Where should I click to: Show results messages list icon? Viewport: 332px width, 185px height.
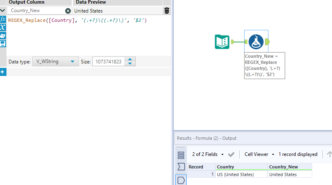(181, 155)
